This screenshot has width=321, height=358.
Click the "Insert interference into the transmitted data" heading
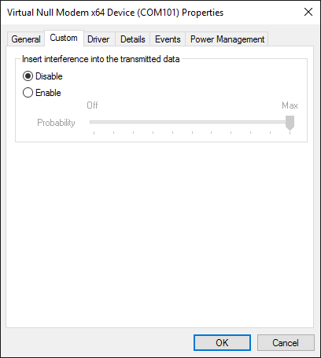click(x=101, y=59)
